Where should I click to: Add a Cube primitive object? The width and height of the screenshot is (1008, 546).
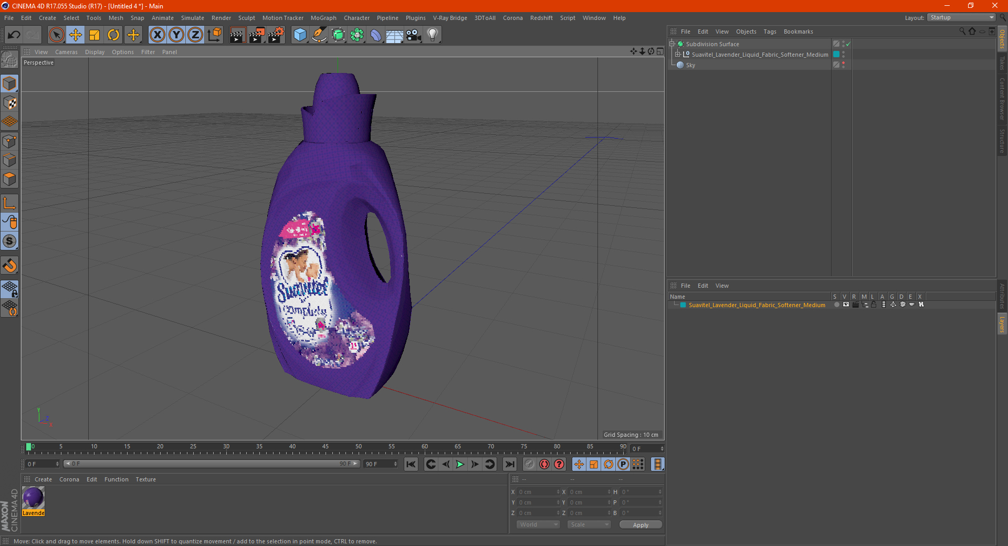[x=300, y=35]
